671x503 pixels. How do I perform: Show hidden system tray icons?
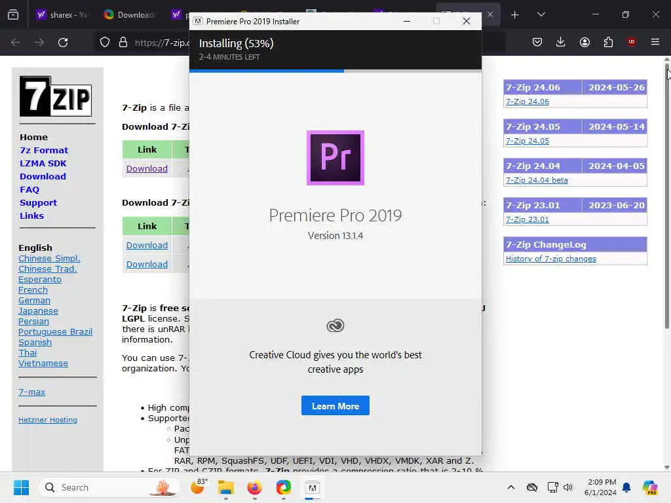(x=511, y=487)
